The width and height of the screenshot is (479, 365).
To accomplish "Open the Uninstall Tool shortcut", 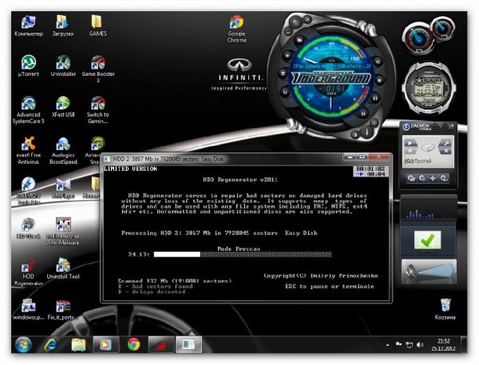I will [x=63, y=268].
